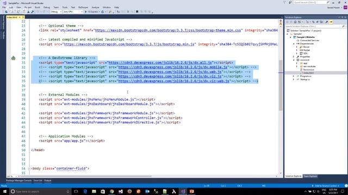This screenshot has height=195, width=348.
Task: Open the Error List tab
Action: (38, 180)
